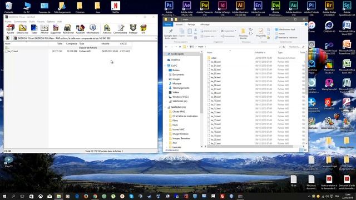The height and width of the screenshot is (200, 356).
Task: Click the Informations icon in WinRAR
Action: click(93, 29)
